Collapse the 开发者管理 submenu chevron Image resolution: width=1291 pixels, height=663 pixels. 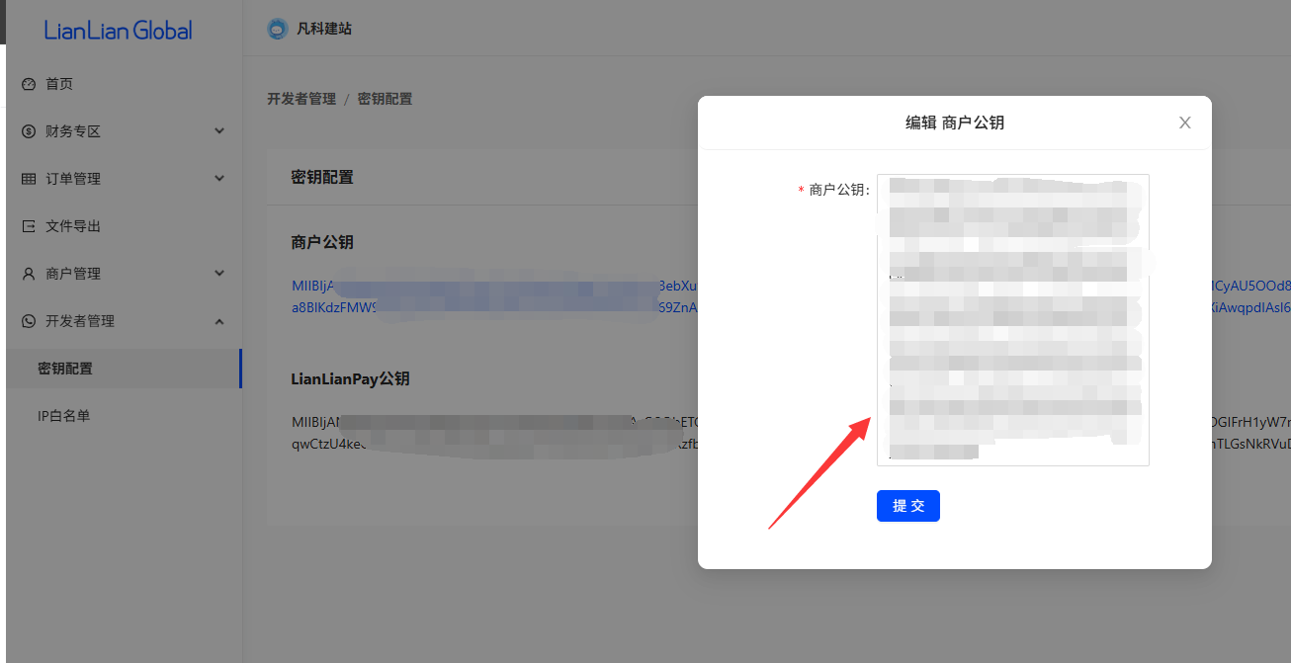coord(219,321)
